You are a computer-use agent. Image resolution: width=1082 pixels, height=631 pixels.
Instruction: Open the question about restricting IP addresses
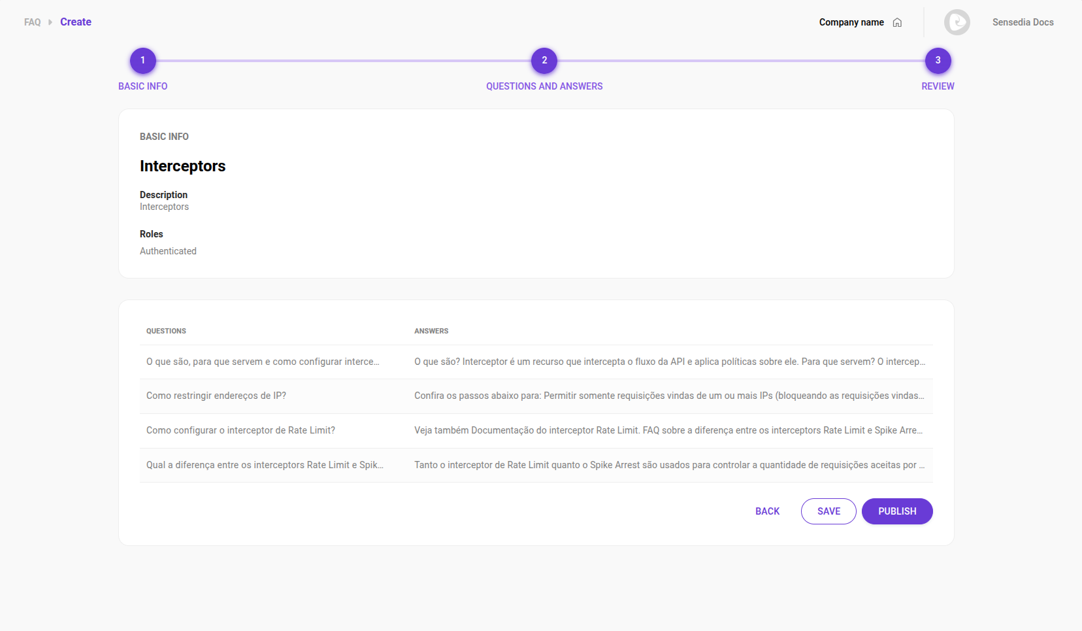pos(216,396)
